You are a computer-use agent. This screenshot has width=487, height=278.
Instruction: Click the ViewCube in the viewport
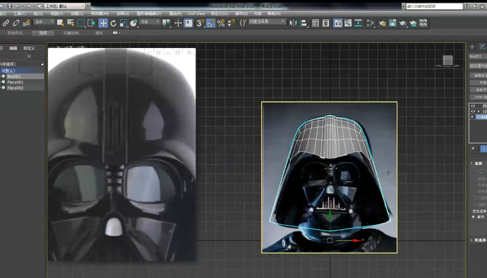pyautogui.click(x=447, y=61)
